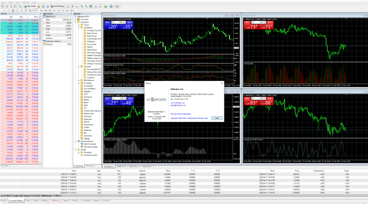Open the Indicators list dropdown
Viewport: 368px width, 204px height.
coord(106,6)
